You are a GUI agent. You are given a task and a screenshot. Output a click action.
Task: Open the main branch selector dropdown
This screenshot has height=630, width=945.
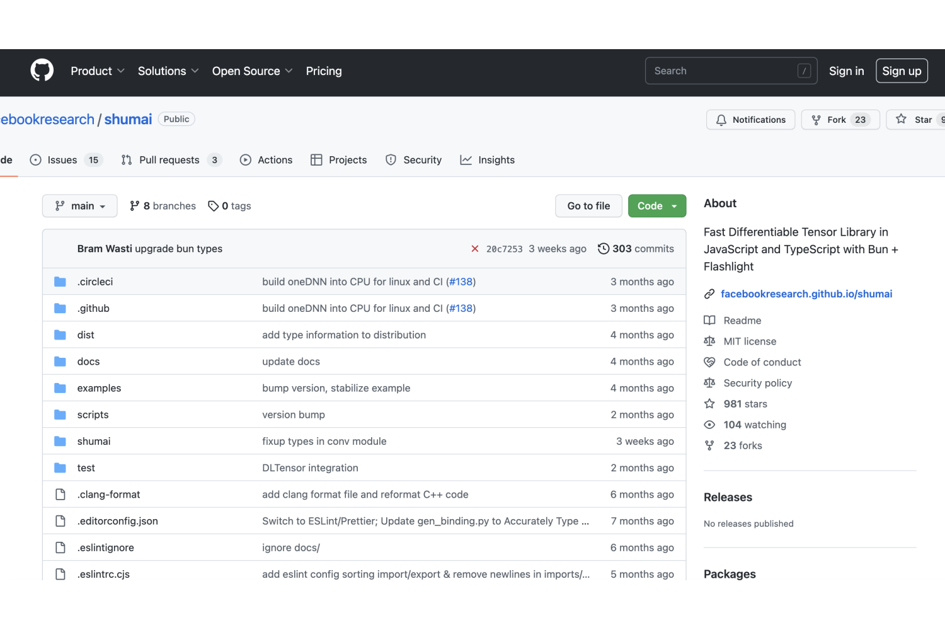pyautogui.click(x=80, y=206)
